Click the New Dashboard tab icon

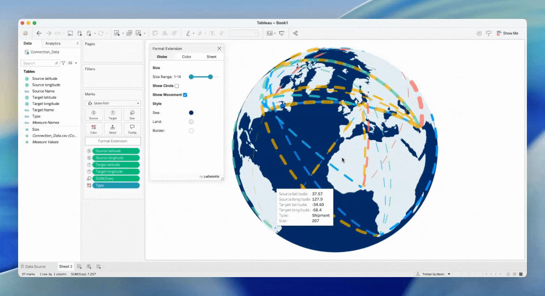click(x=89, y=266)
